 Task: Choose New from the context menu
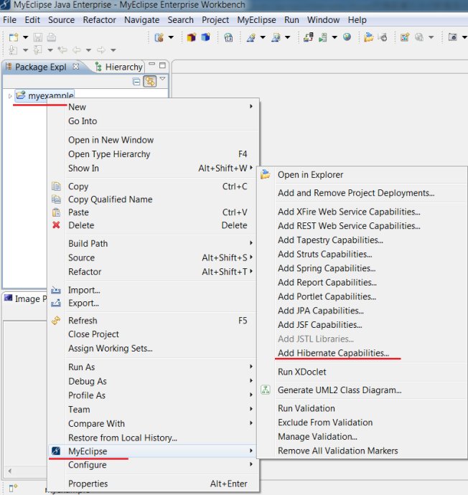[153, 107]
